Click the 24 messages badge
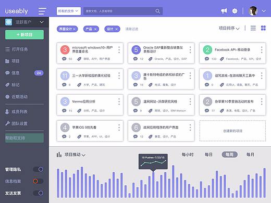The width and height of the screenshot is (271, 203). [39, 73]
